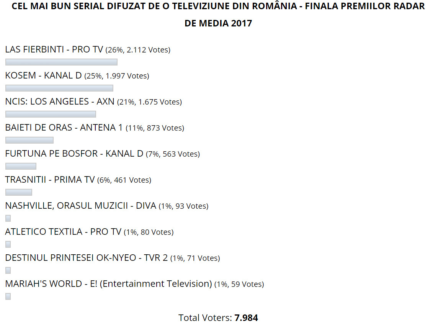The width and height of the screenshot is (433, 324).
Task: Select the KOSEM - KANAL D label
Action: [x=43, y=75]
